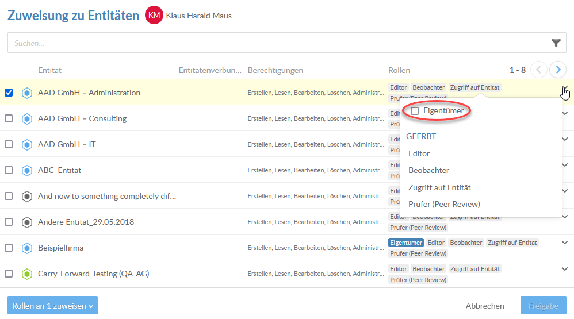The height and width of the screenshot is (319, 574).
Task: Click the filter funnel icon in search bar
Action: click(x=556, y=43)
